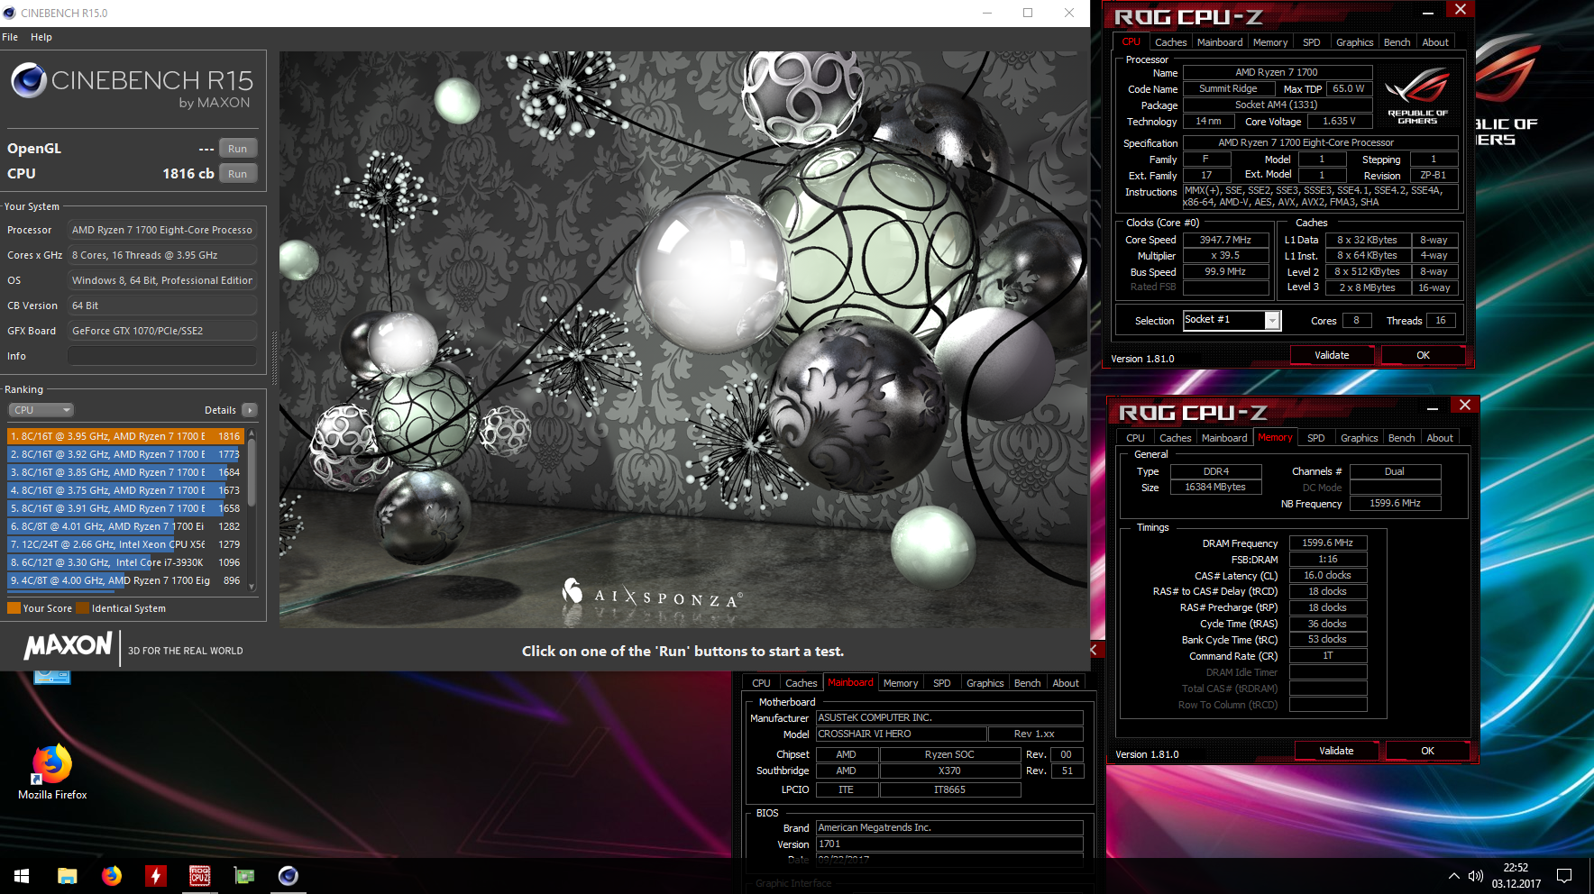This screenshot has height=894, width=1594.
Task: Click the ranking list scrollbar thumb
Action: pos(252,473)
